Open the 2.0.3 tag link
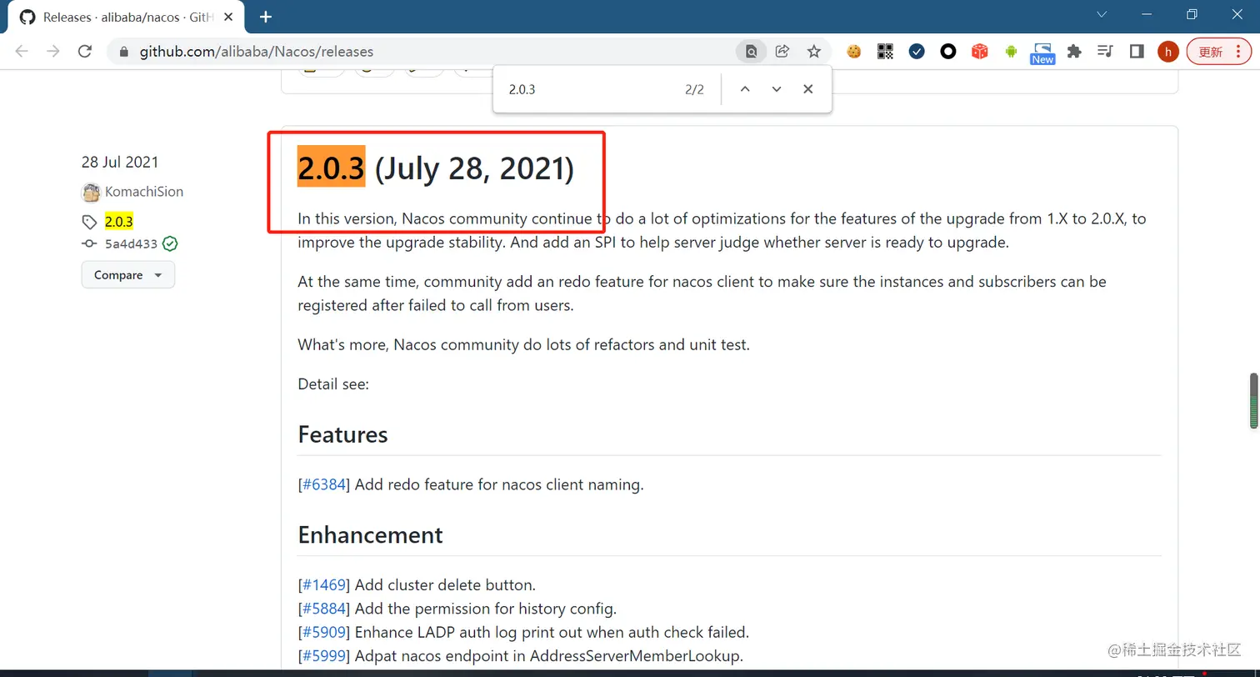The width and height of the screenshot is (1260, 677). coord(118,221)
